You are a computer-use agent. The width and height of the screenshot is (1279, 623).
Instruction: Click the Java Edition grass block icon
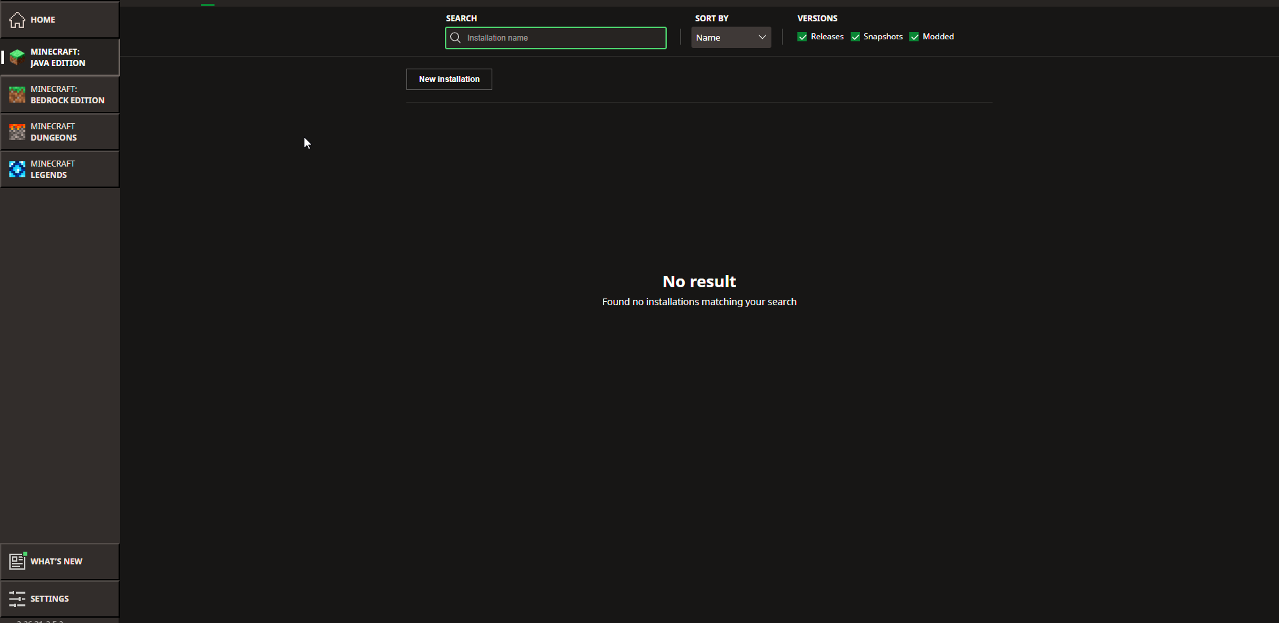(17, 57)
